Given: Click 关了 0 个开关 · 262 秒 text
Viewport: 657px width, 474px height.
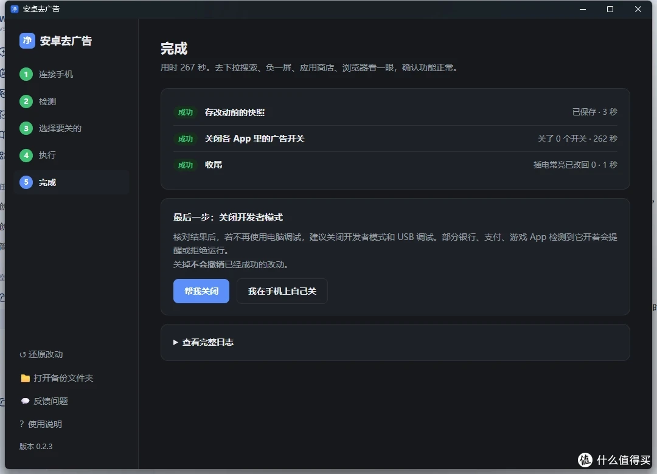Looking at the screenshot, I should pyautogui.click(x=577, y=139).
